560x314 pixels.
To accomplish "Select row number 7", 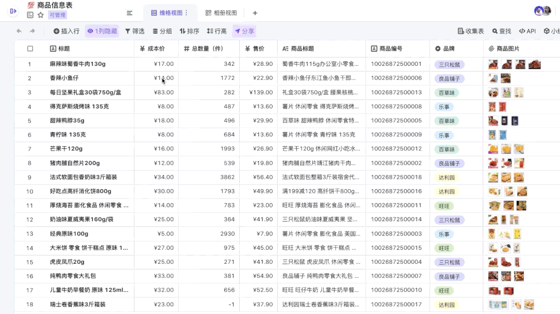I will pyautogui.click(x=29, y=149).
